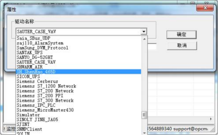
Task: Click list scrollbar down arrow
Action: (x=144, y=133)
